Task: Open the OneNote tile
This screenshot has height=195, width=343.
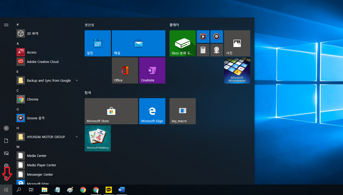Action: (152, 70)
